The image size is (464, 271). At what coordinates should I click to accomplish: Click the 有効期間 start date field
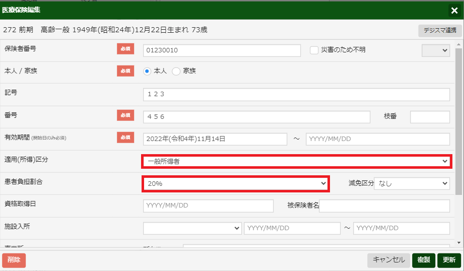tap(215, 139)
